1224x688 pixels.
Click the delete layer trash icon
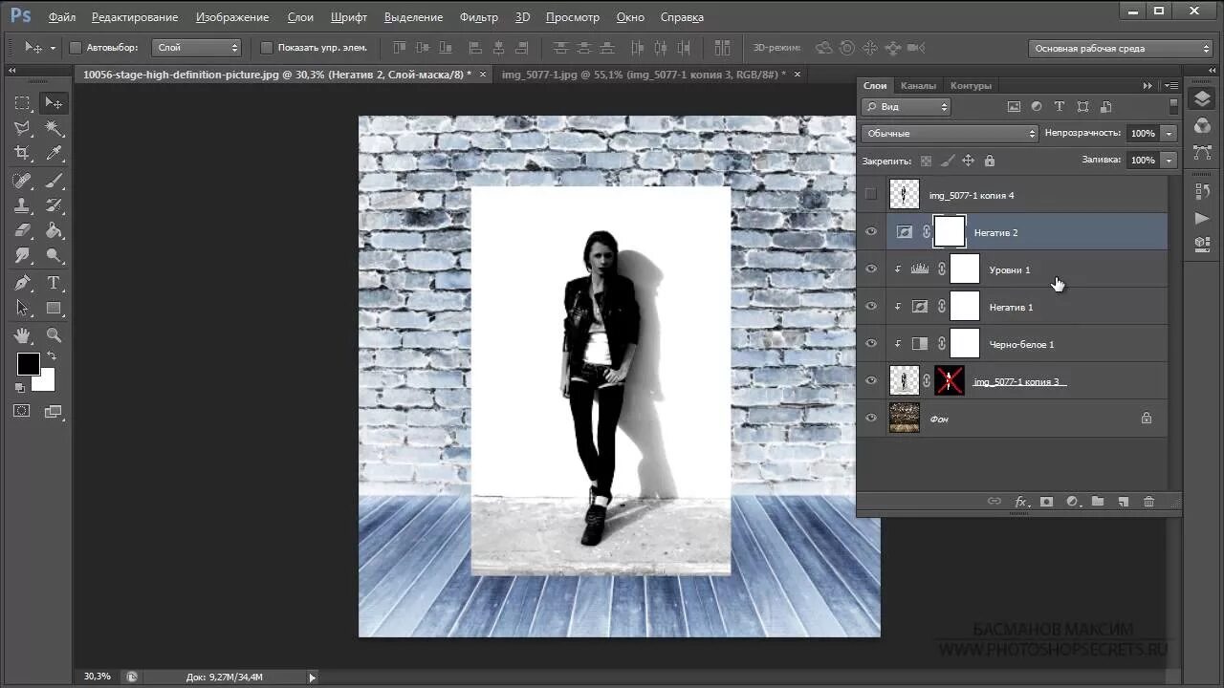coord(1148,502)
